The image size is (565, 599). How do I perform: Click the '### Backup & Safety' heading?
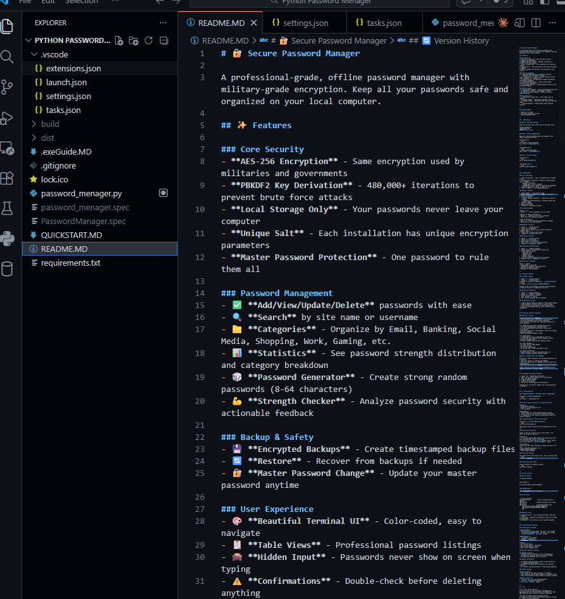coord(267,437)
